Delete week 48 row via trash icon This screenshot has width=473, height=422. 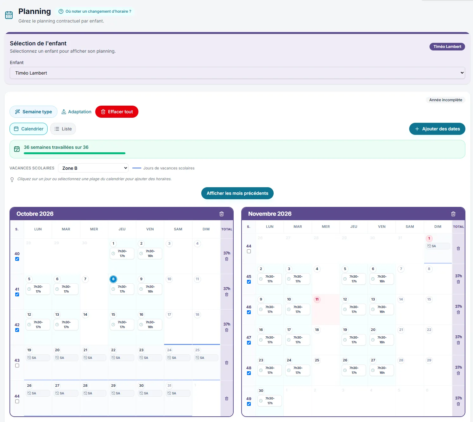pos(458,373)
